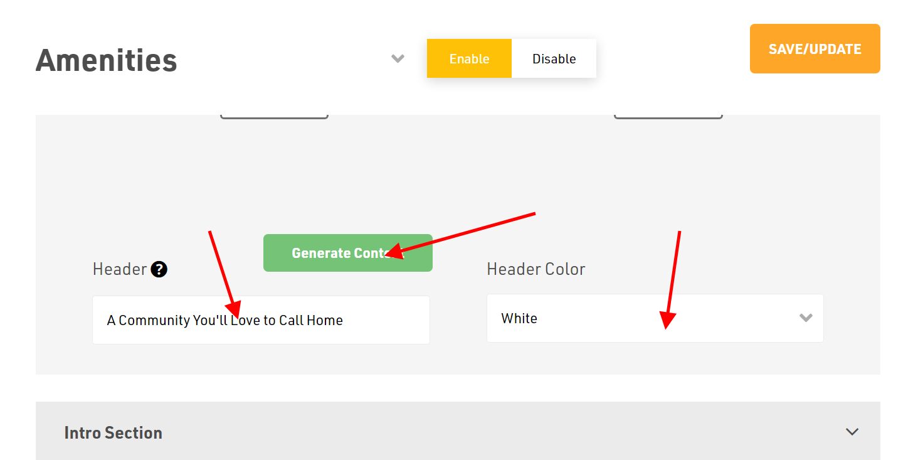Image resolution: width=918 pixels, height=460 pixels.
Task: Click the Header field label
Action: [119, 270]
